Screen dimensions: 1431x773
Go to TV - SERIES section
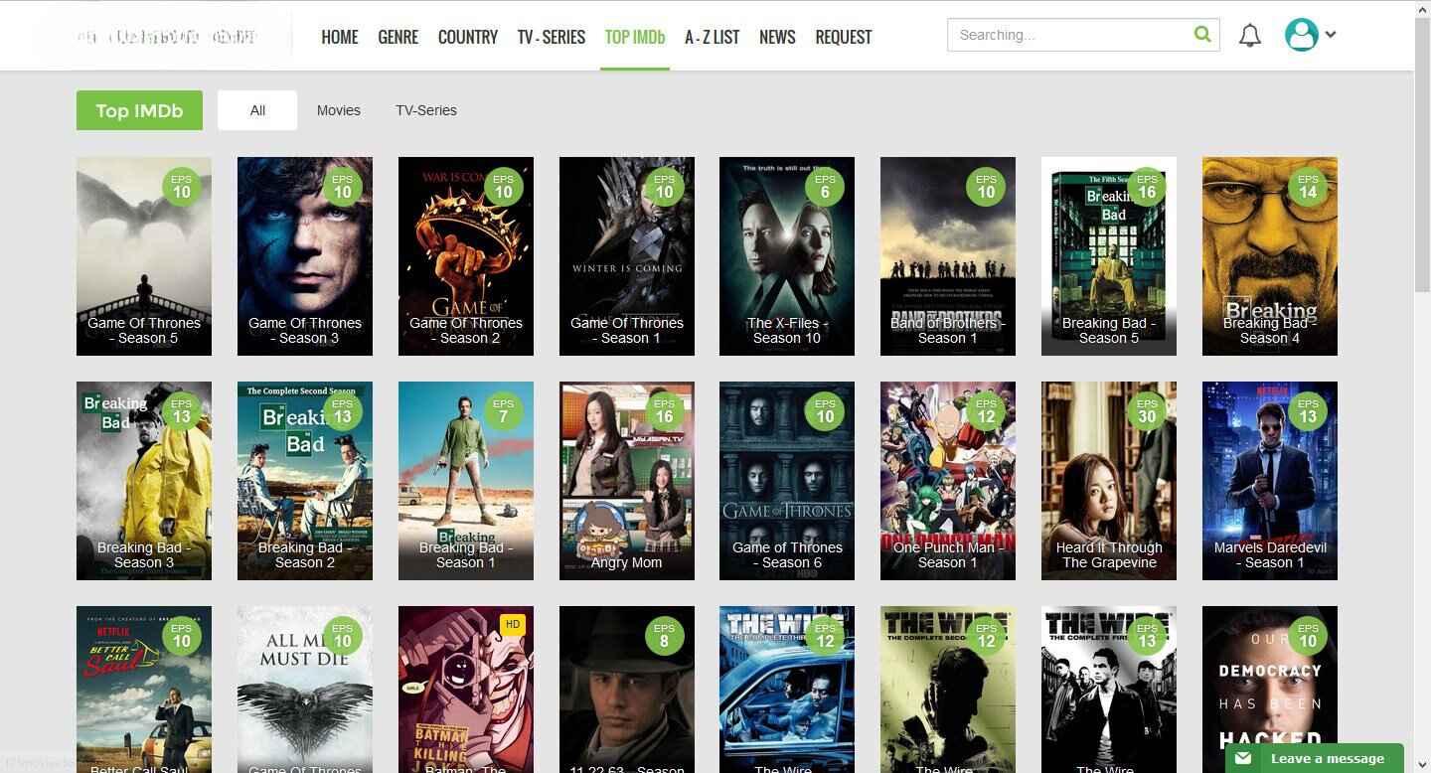tap(552, 37)
